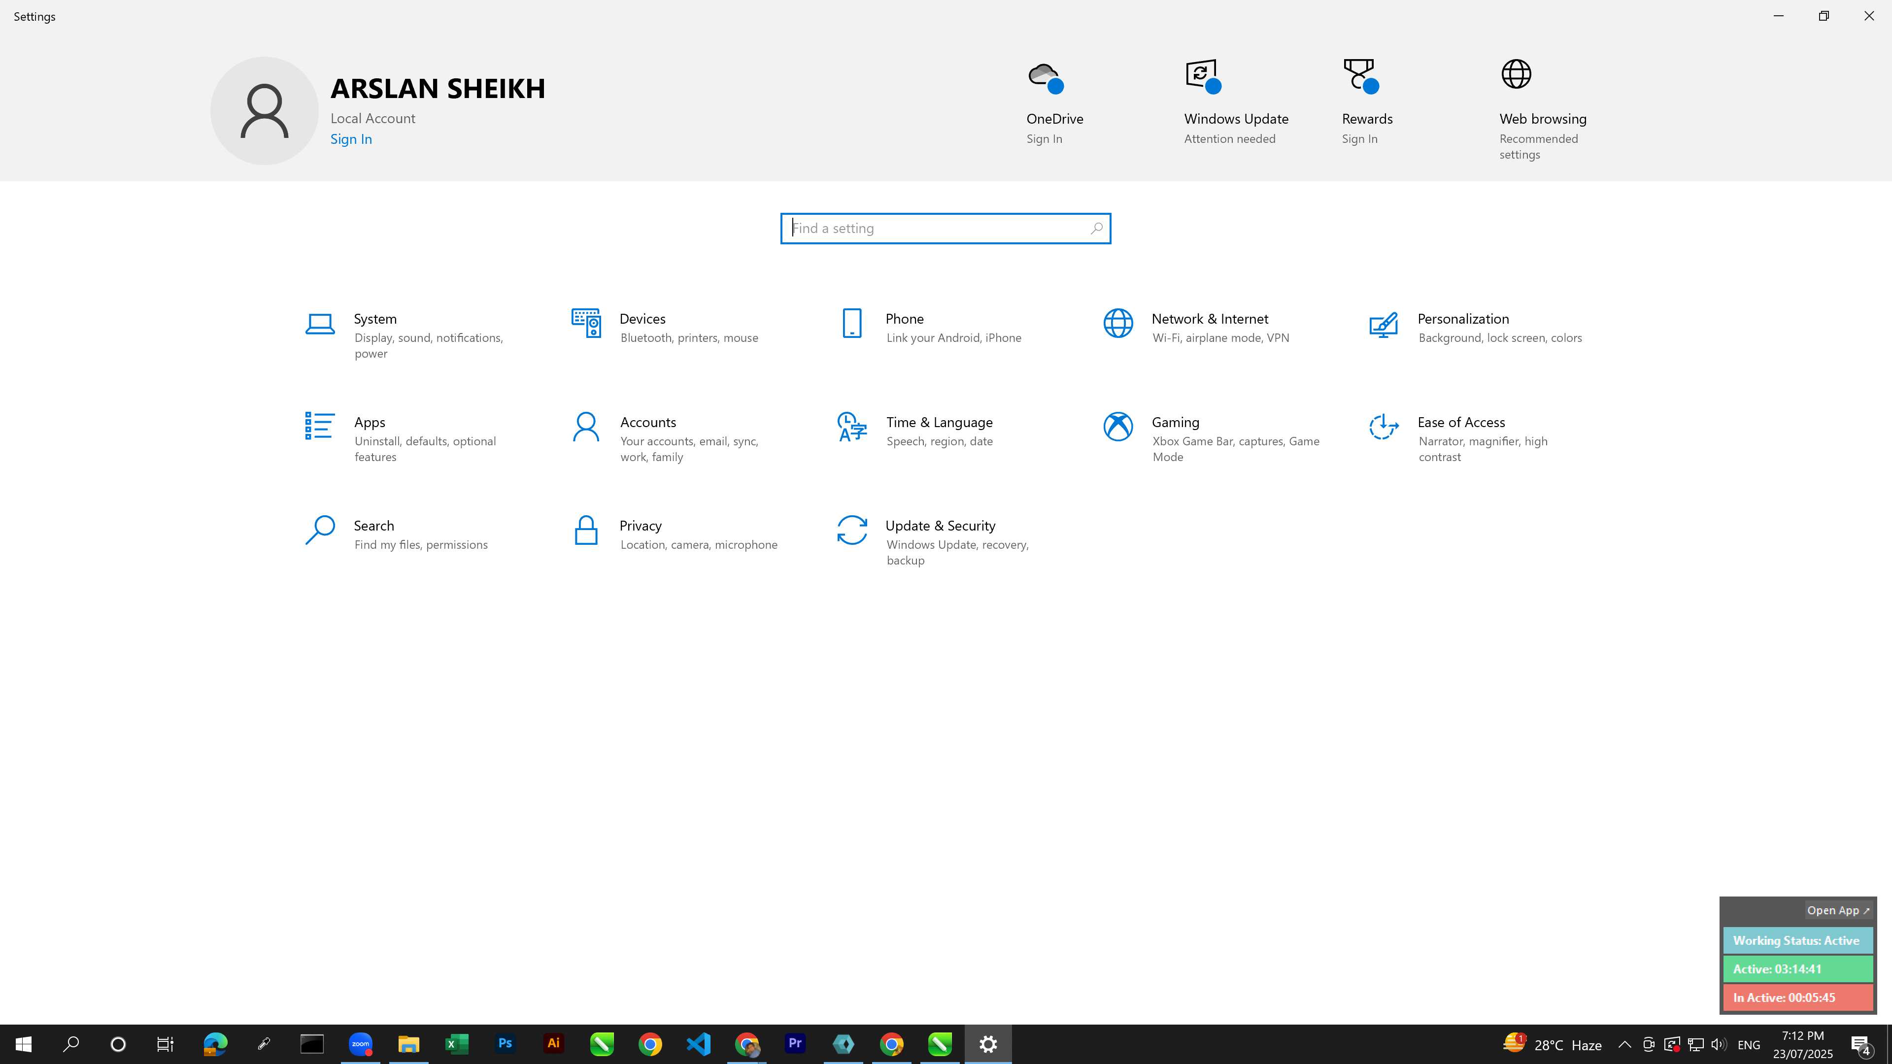This screenshot has height=1064, width=1892.
Task: Open Visual Studio Code from the taskbar
Action: point(699,1044)
